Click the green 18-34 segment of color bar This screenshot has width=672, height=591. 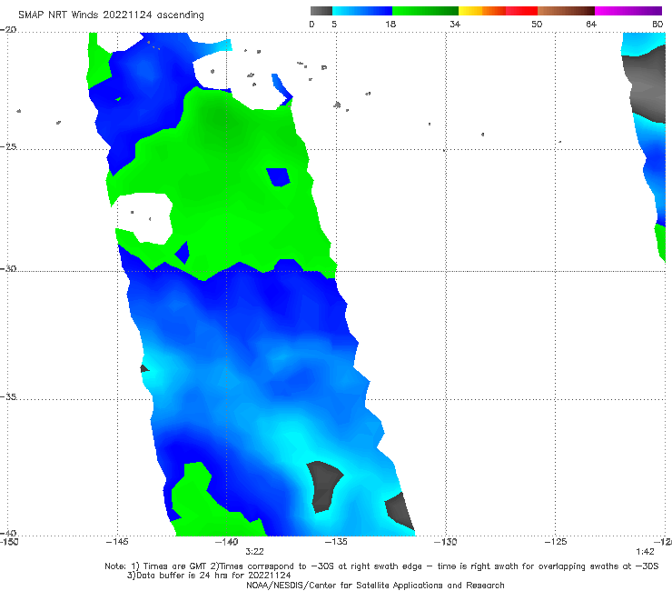425,11
